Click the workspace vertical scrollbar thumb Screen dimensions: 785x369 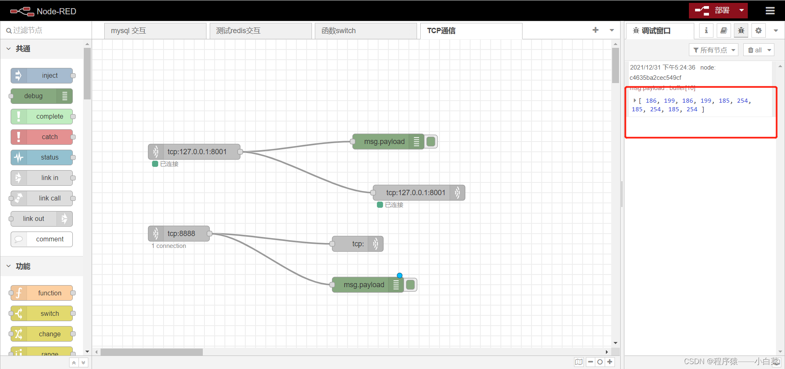click(x=615, y=65)
